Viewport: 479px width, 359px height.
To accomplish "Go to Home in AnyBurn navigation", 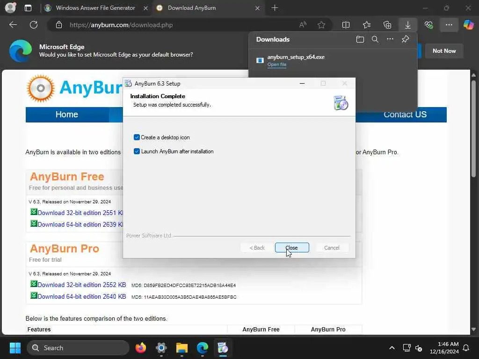I will click(67, 115).
